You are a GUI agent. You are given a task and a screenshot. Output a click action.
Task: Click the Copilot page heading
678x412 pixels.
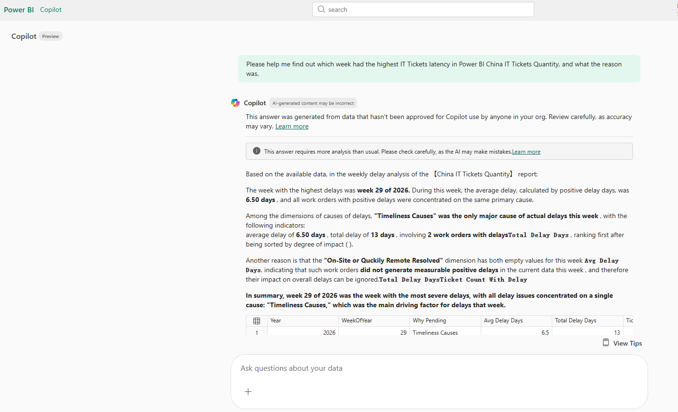(24, 37)
